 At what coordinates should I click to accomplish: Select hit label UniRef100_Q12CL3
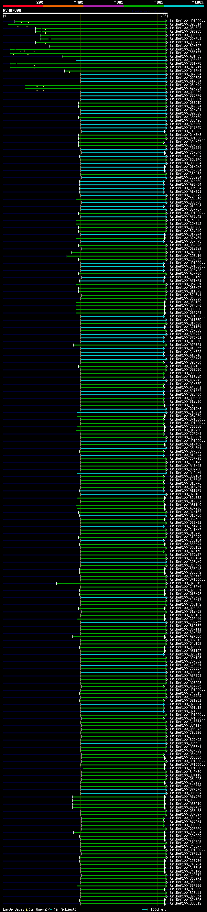click(x=186, y=206)
